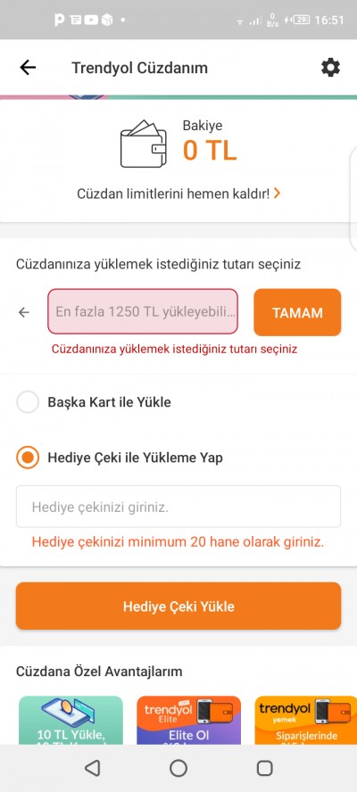Open 10 TL Yükle advantage card

pyautogui.click(x=71, y=720)
